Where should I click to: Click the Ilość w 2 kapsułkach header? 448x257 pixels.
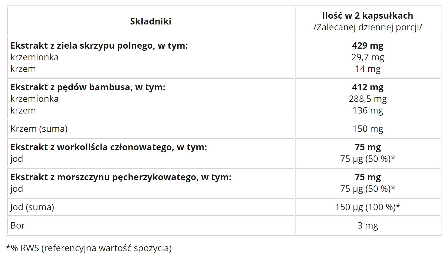[x=368, y=16]
